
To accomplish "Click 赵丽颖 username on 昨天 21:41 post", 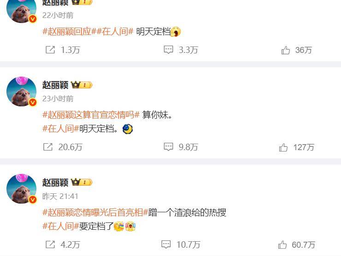I will coord(55,182).
